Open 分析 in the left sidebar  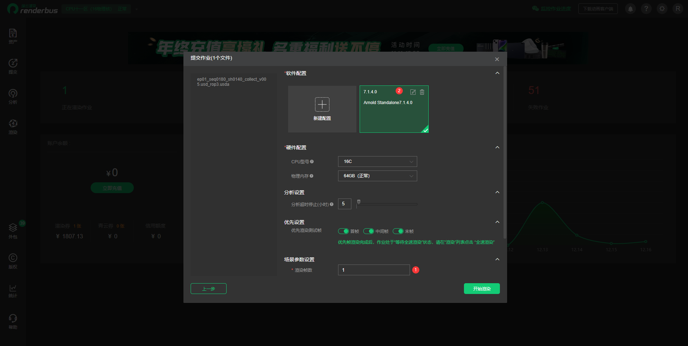point(13,97)
